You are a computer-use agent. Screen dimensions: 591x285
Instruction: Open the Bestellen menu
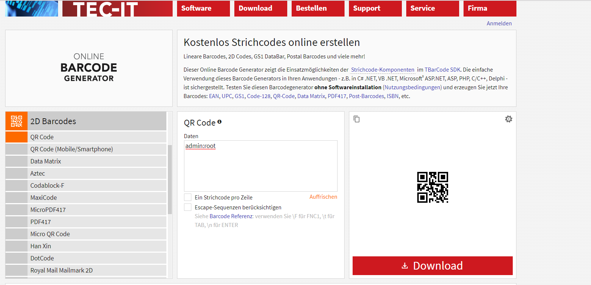pos(318,8)
